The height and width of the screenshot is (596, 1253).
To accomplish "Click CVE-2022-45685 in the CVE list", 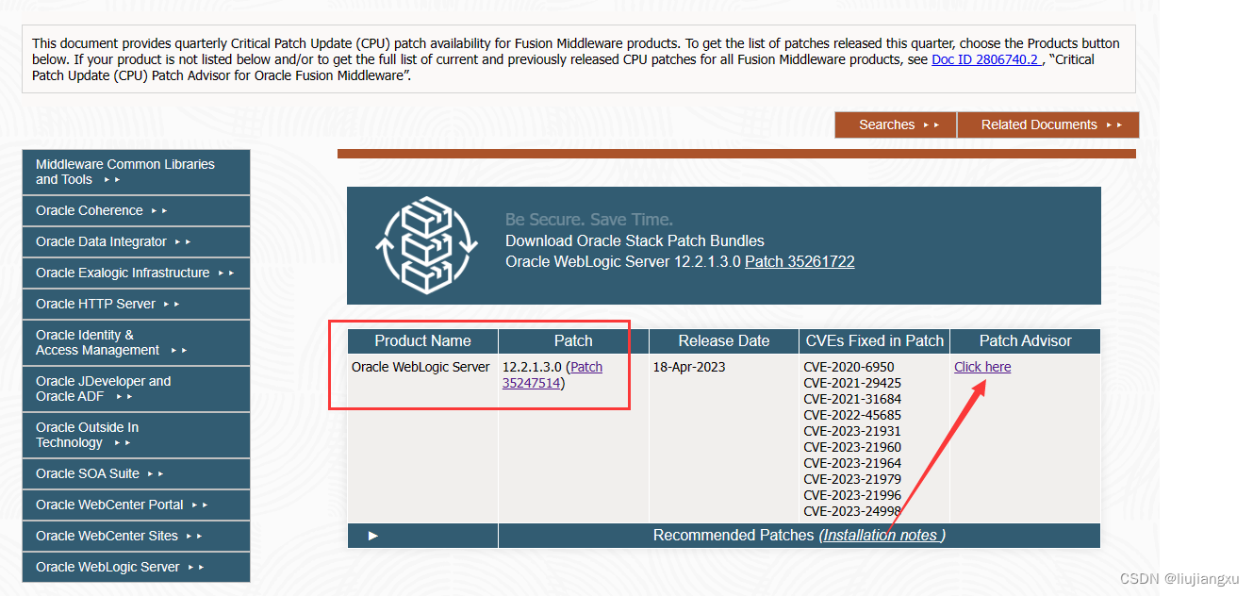I will point(852,415).
